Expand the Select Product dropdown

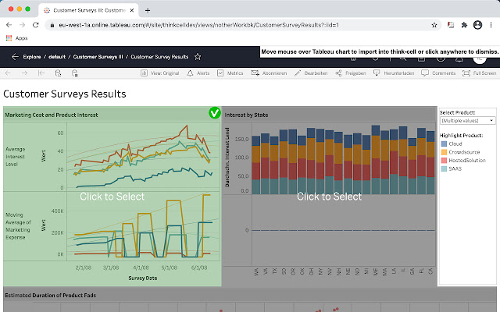coord(467,121)
